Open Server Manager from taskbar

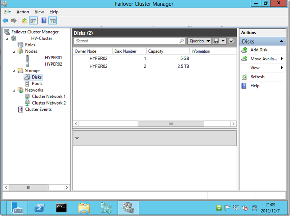(17, 208)
